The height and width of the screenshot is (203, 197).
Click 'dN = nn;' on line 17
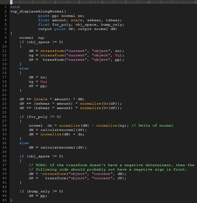tap(38, 77)
